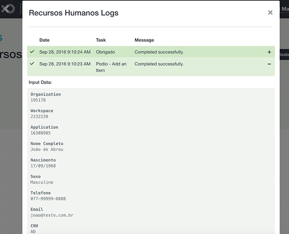The height and width of the screenshot is (234, 289).
Task: Select the Task column header
Action: [x=101, y=40]
